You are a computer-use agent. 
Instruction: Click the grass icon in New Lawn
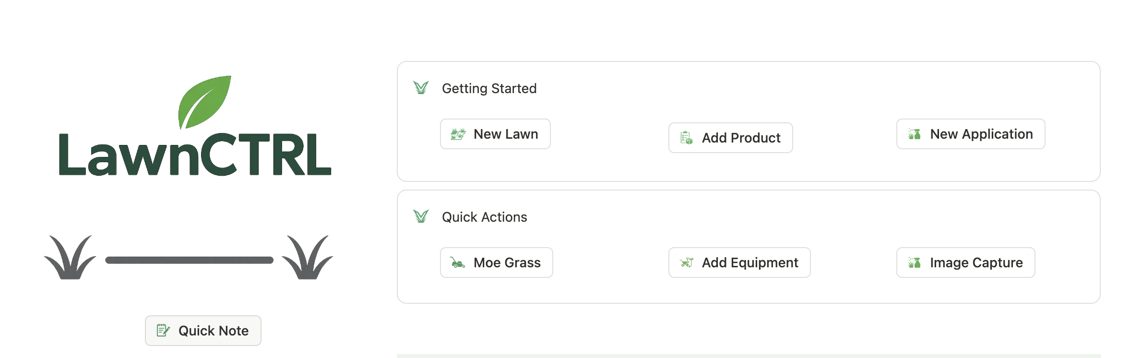point(458,134)
